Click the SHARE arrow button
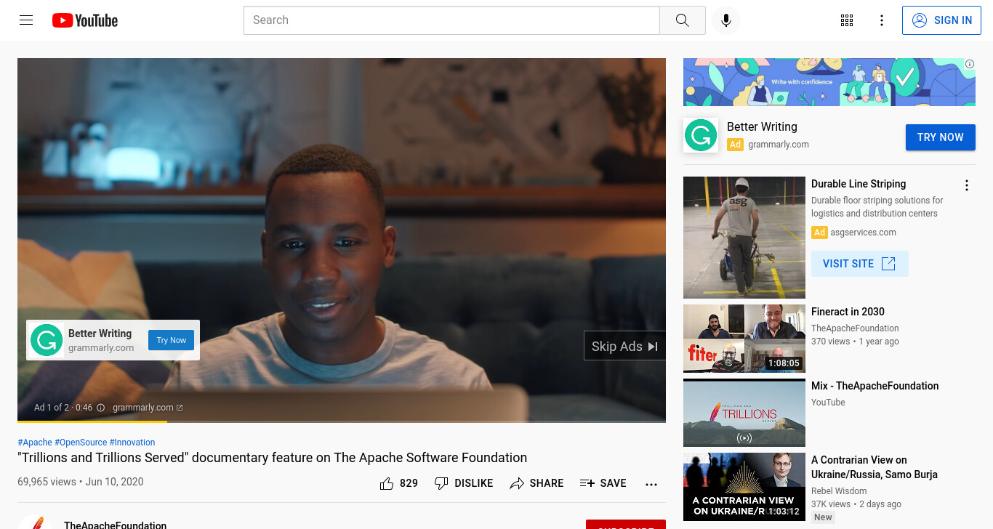The height and width of the screenshot is (529, 993). click(536, 483)
